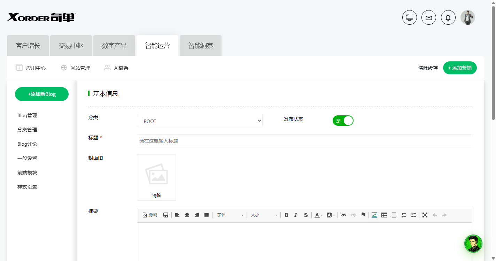The image size is (496, 261).
Task: Switch to the 智能洞察 tab
Action: pos(201,45)
